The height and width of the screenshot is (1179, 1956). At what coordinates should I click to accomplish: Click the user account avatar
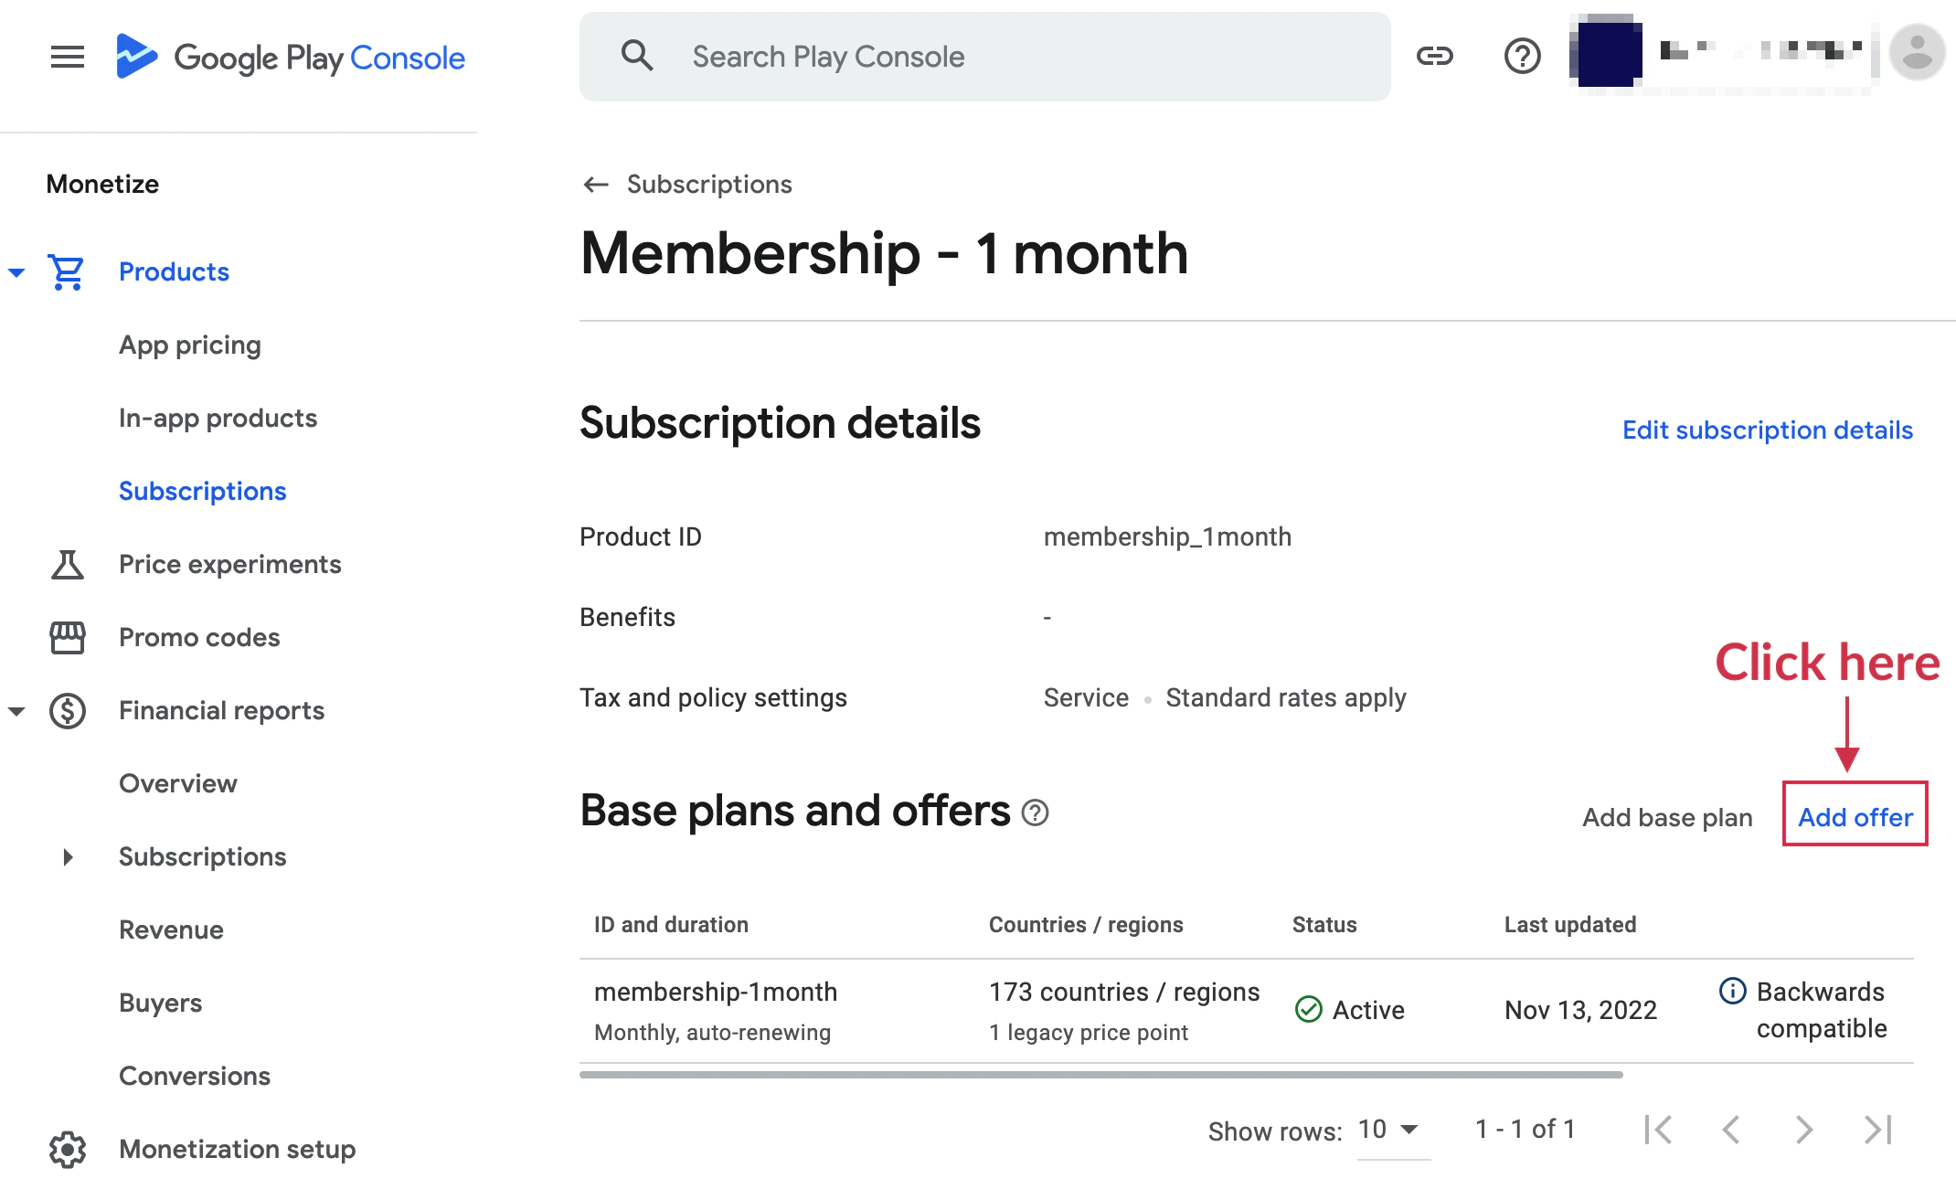click(1917, 53)
